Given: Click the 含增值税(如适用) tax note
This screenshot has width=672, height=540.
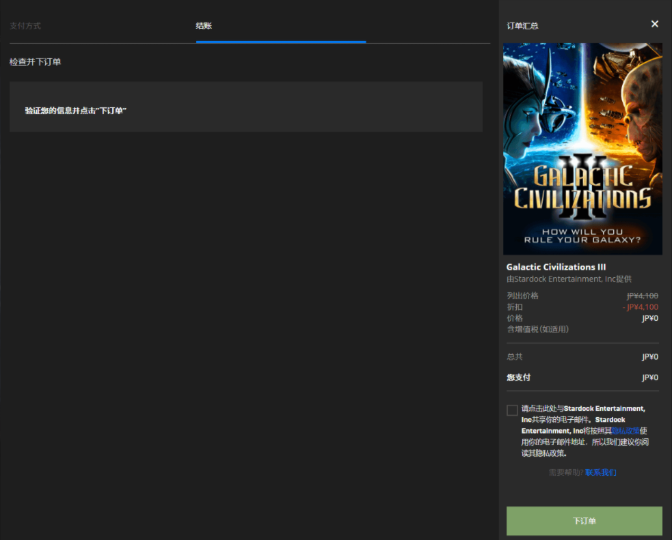Looking at the screenshot, I should point(537,329).
